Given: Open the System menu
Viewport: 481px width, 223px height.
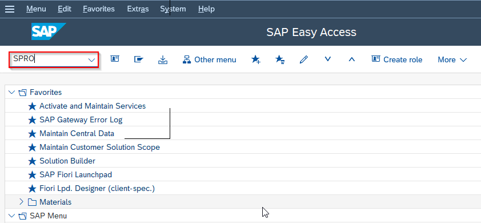Looking at the screenshot, I should click(x=173, y=9).
